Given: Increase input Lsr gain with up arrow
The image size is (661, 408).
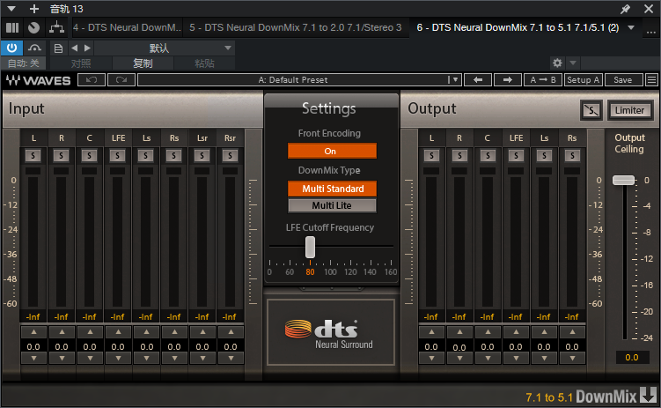Looking at the screenshot, I should click(202, 332).
